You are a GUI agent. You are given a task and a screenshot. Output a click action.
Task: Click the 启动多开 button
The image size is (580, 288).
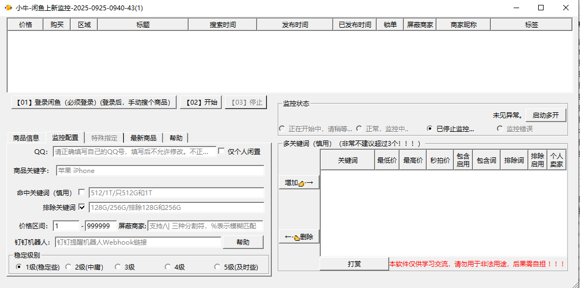click(x=546, y=115)
